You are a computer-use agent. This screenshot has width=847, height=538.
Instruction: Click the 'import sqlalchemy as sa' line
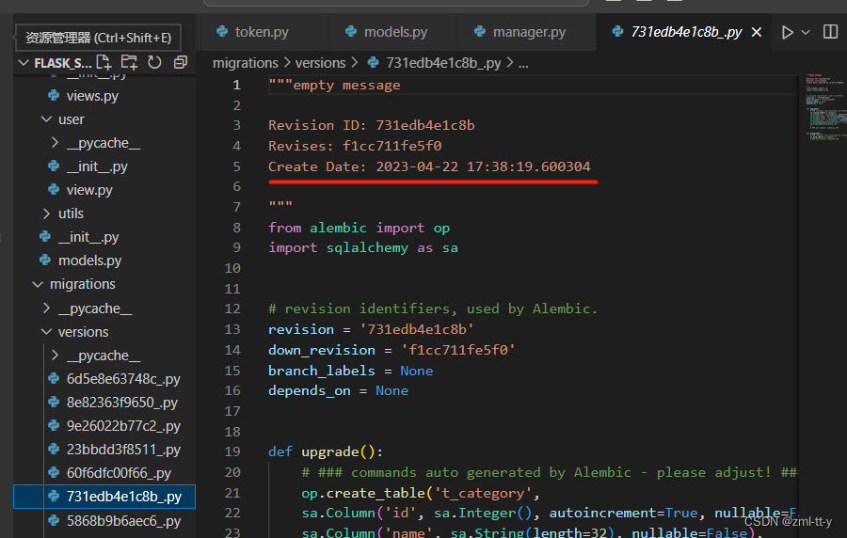(363, 248)
